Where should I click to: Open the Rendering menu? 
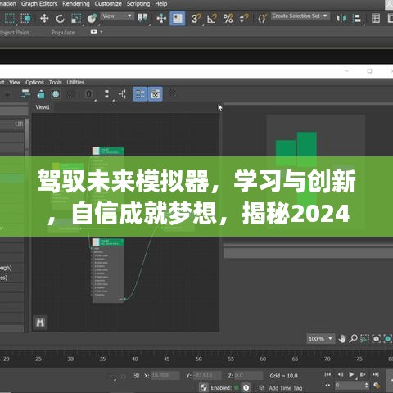76,4
